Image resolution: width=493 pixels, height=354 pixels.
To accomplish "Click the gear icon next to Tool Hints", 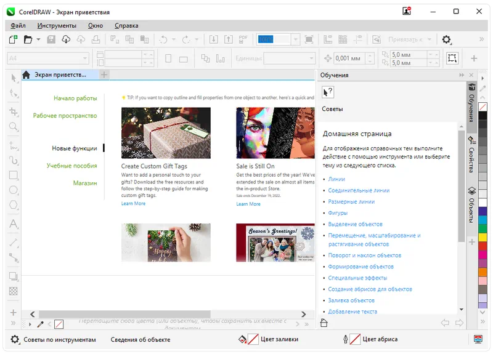I will (15, 339).
